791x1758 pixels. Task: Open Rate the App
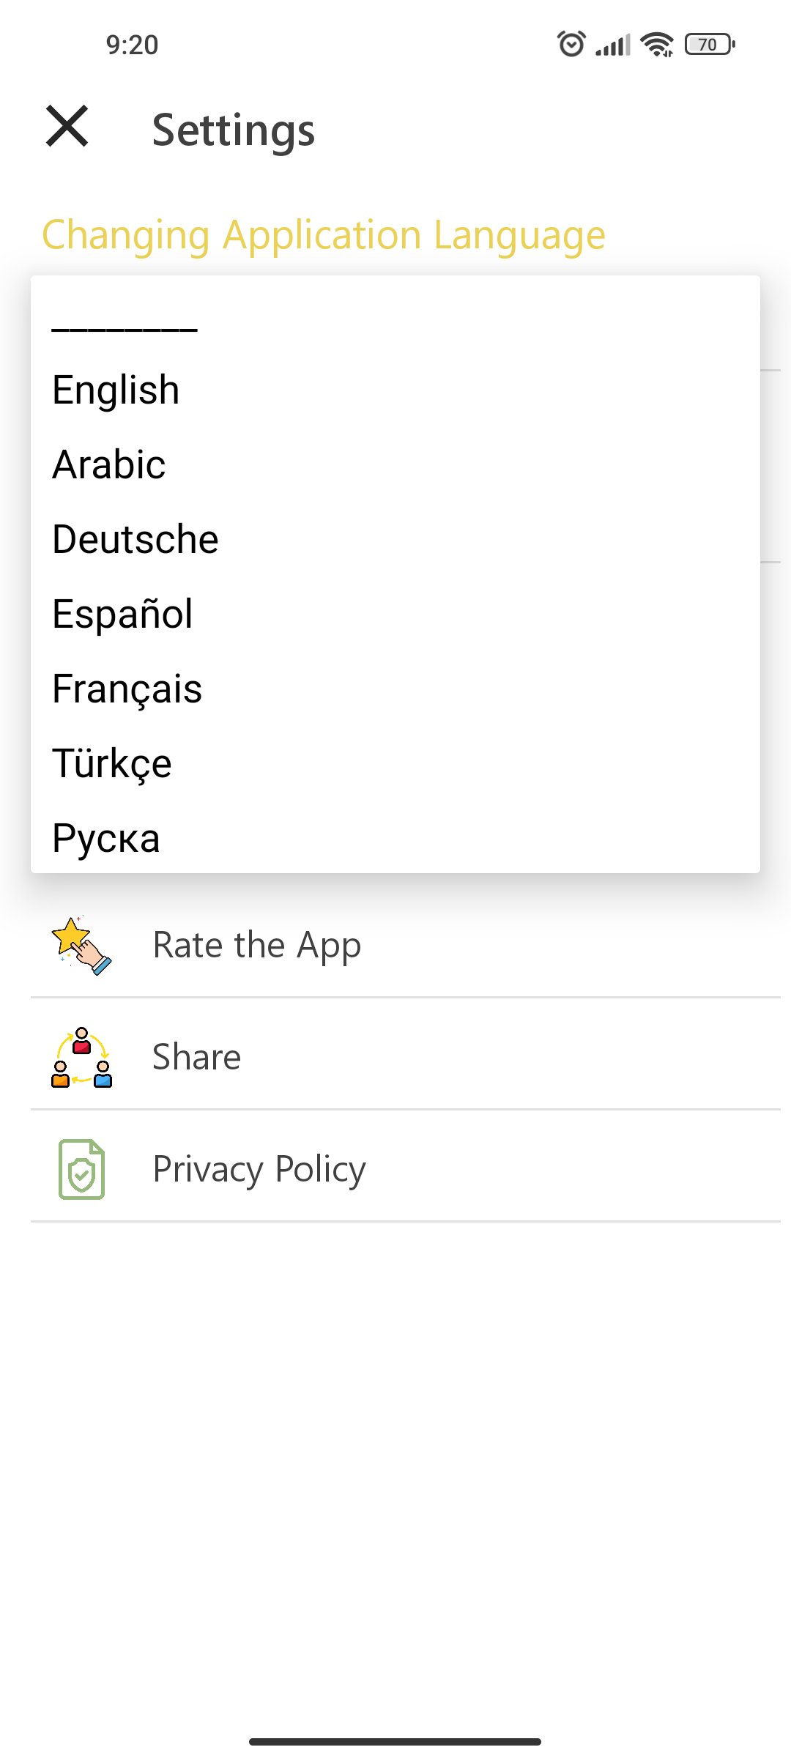click(256, 945)
